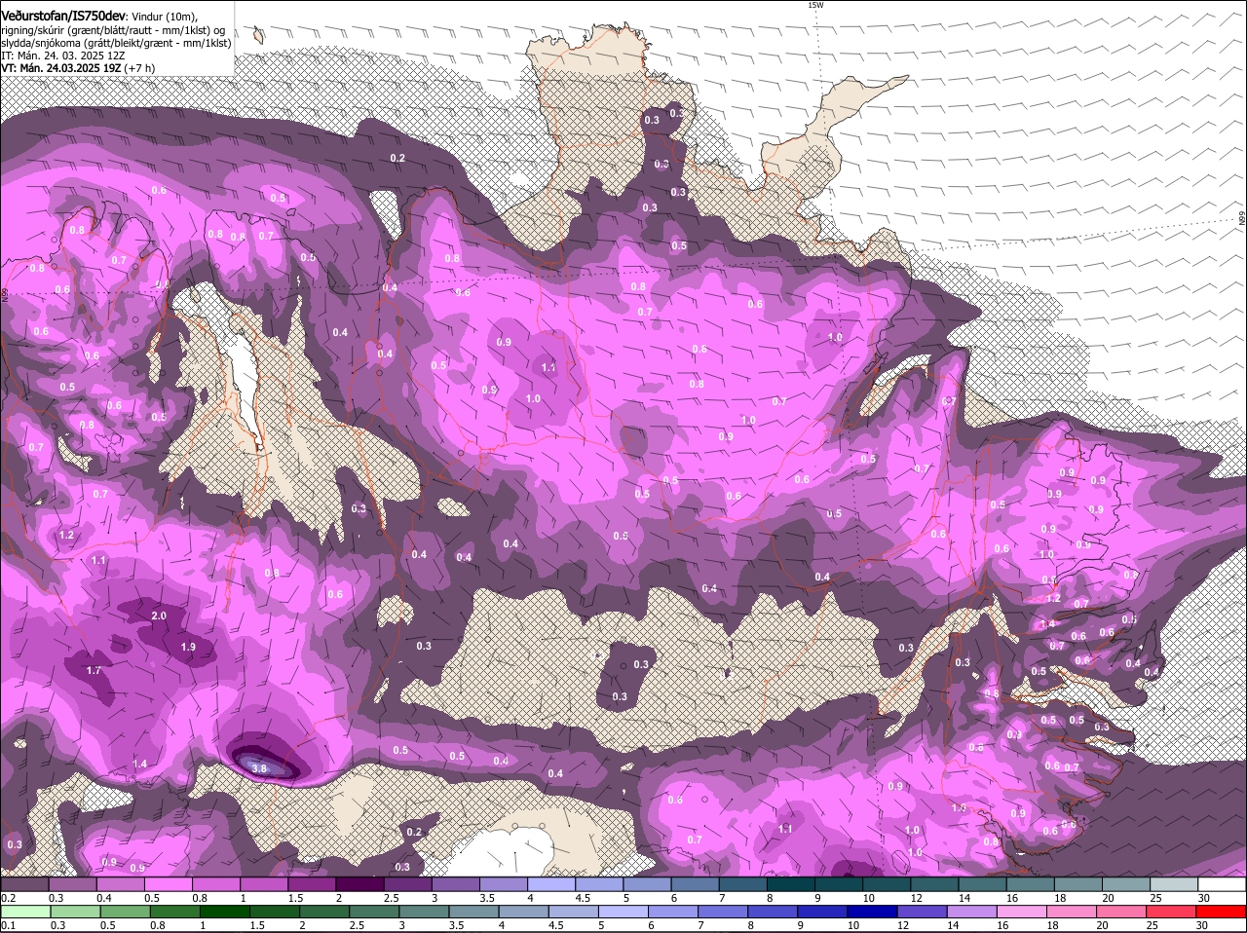
Task: Pick the gray-teal 18–20 snow legend swatch
Action: click(1078, 884)
